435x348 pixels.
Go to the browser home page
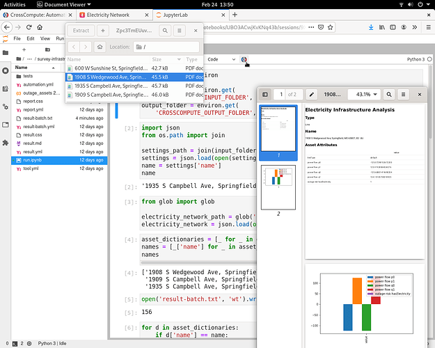40,27
